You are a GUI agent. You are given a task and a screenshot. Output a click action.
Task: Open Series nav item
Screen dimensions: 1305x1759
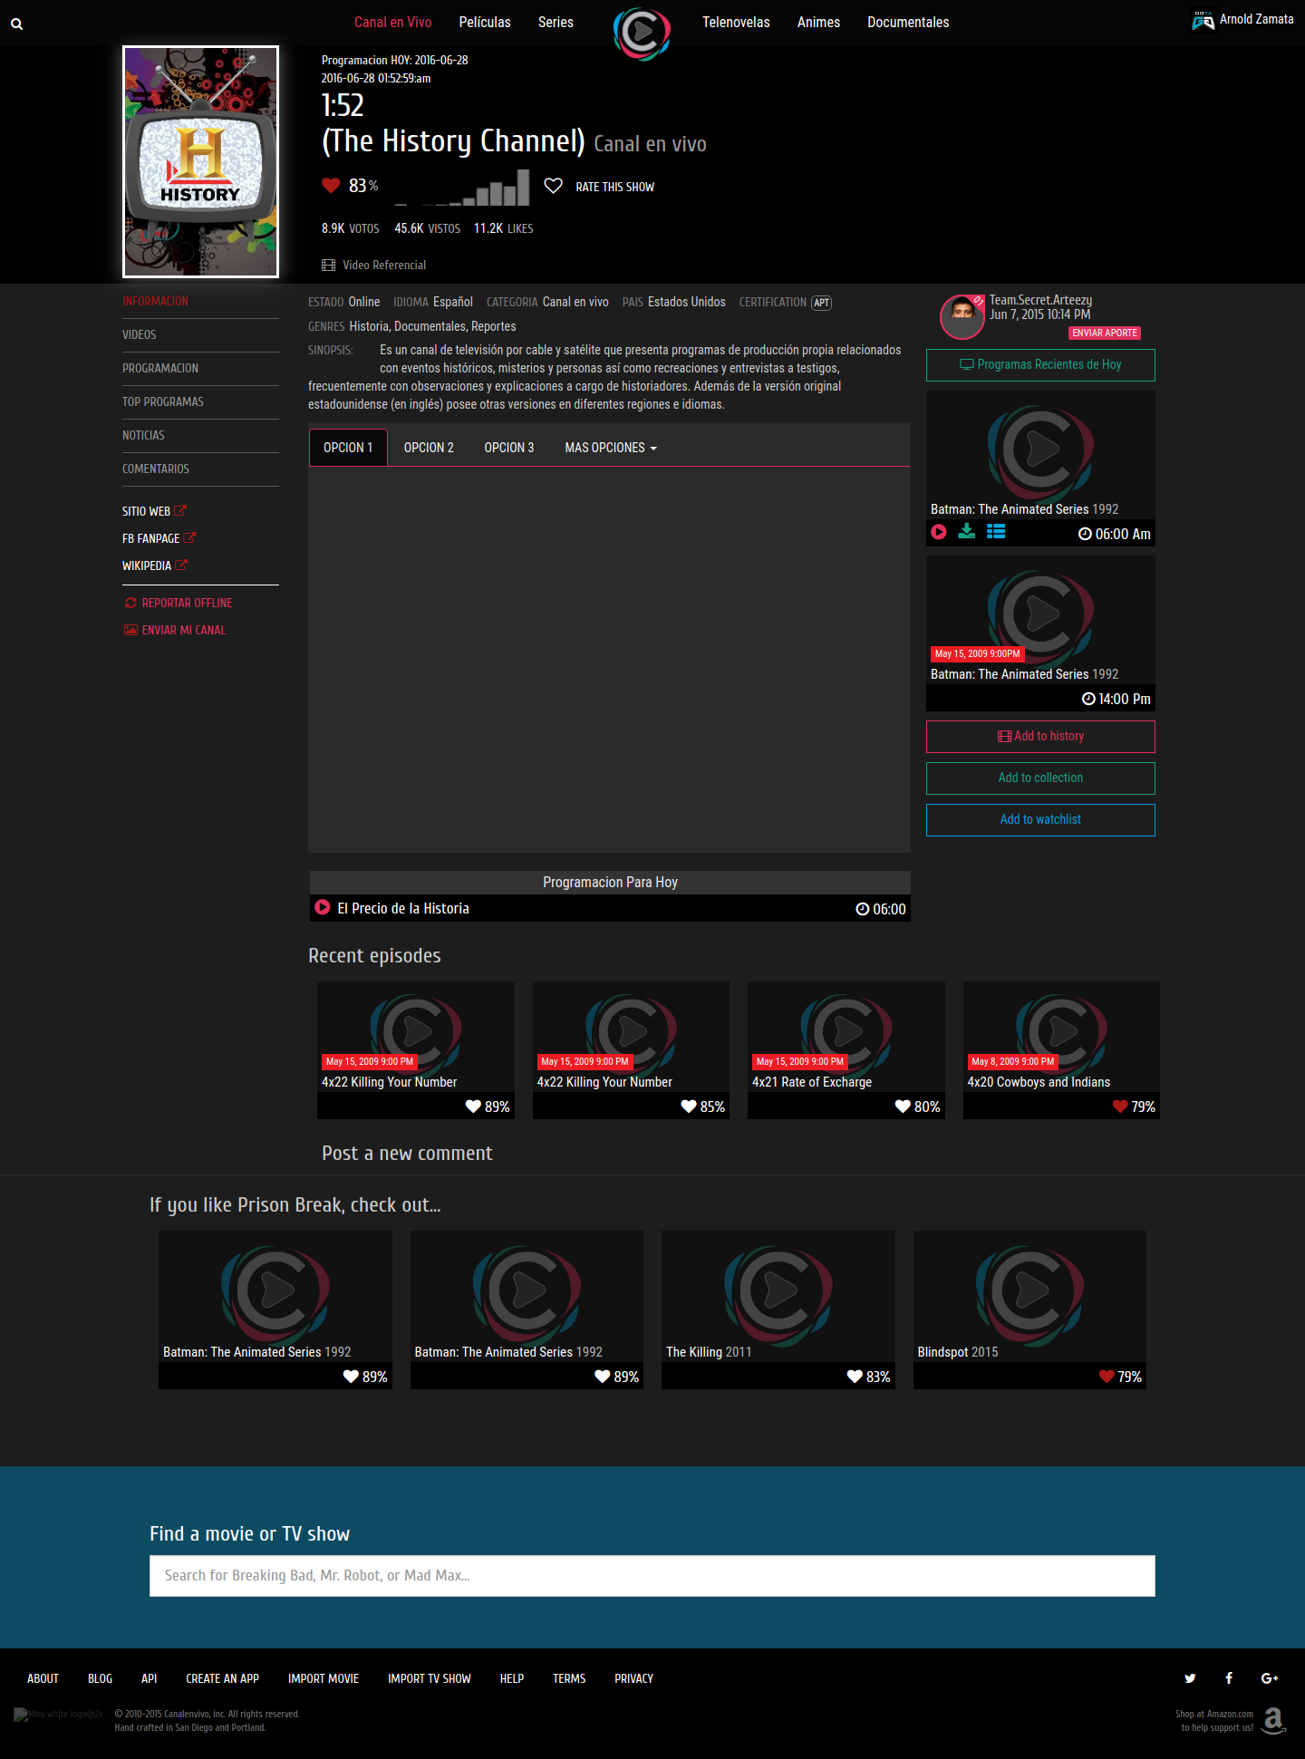point(556,22)
